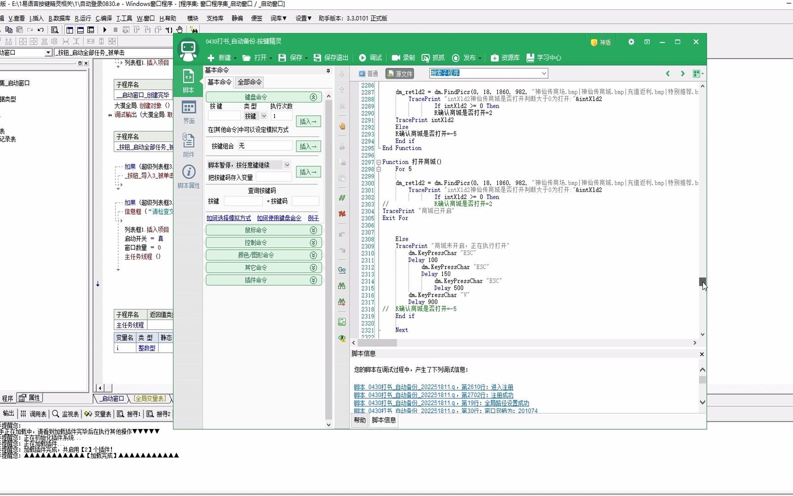The width and height of the screenshot is (793, 496).
Task: Open the R.运行 menu
Action: (83, 18)
